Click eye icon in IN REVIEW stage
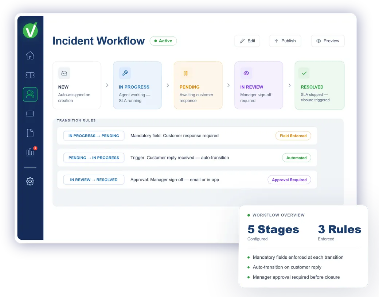This screenshot has height=297, width=379. point(246,73)
